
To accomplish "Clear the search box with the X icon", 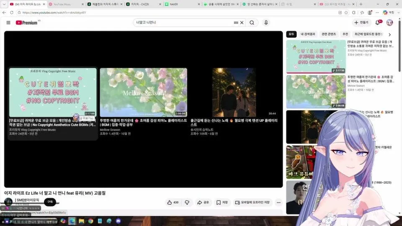I will (x=242, y=23).
